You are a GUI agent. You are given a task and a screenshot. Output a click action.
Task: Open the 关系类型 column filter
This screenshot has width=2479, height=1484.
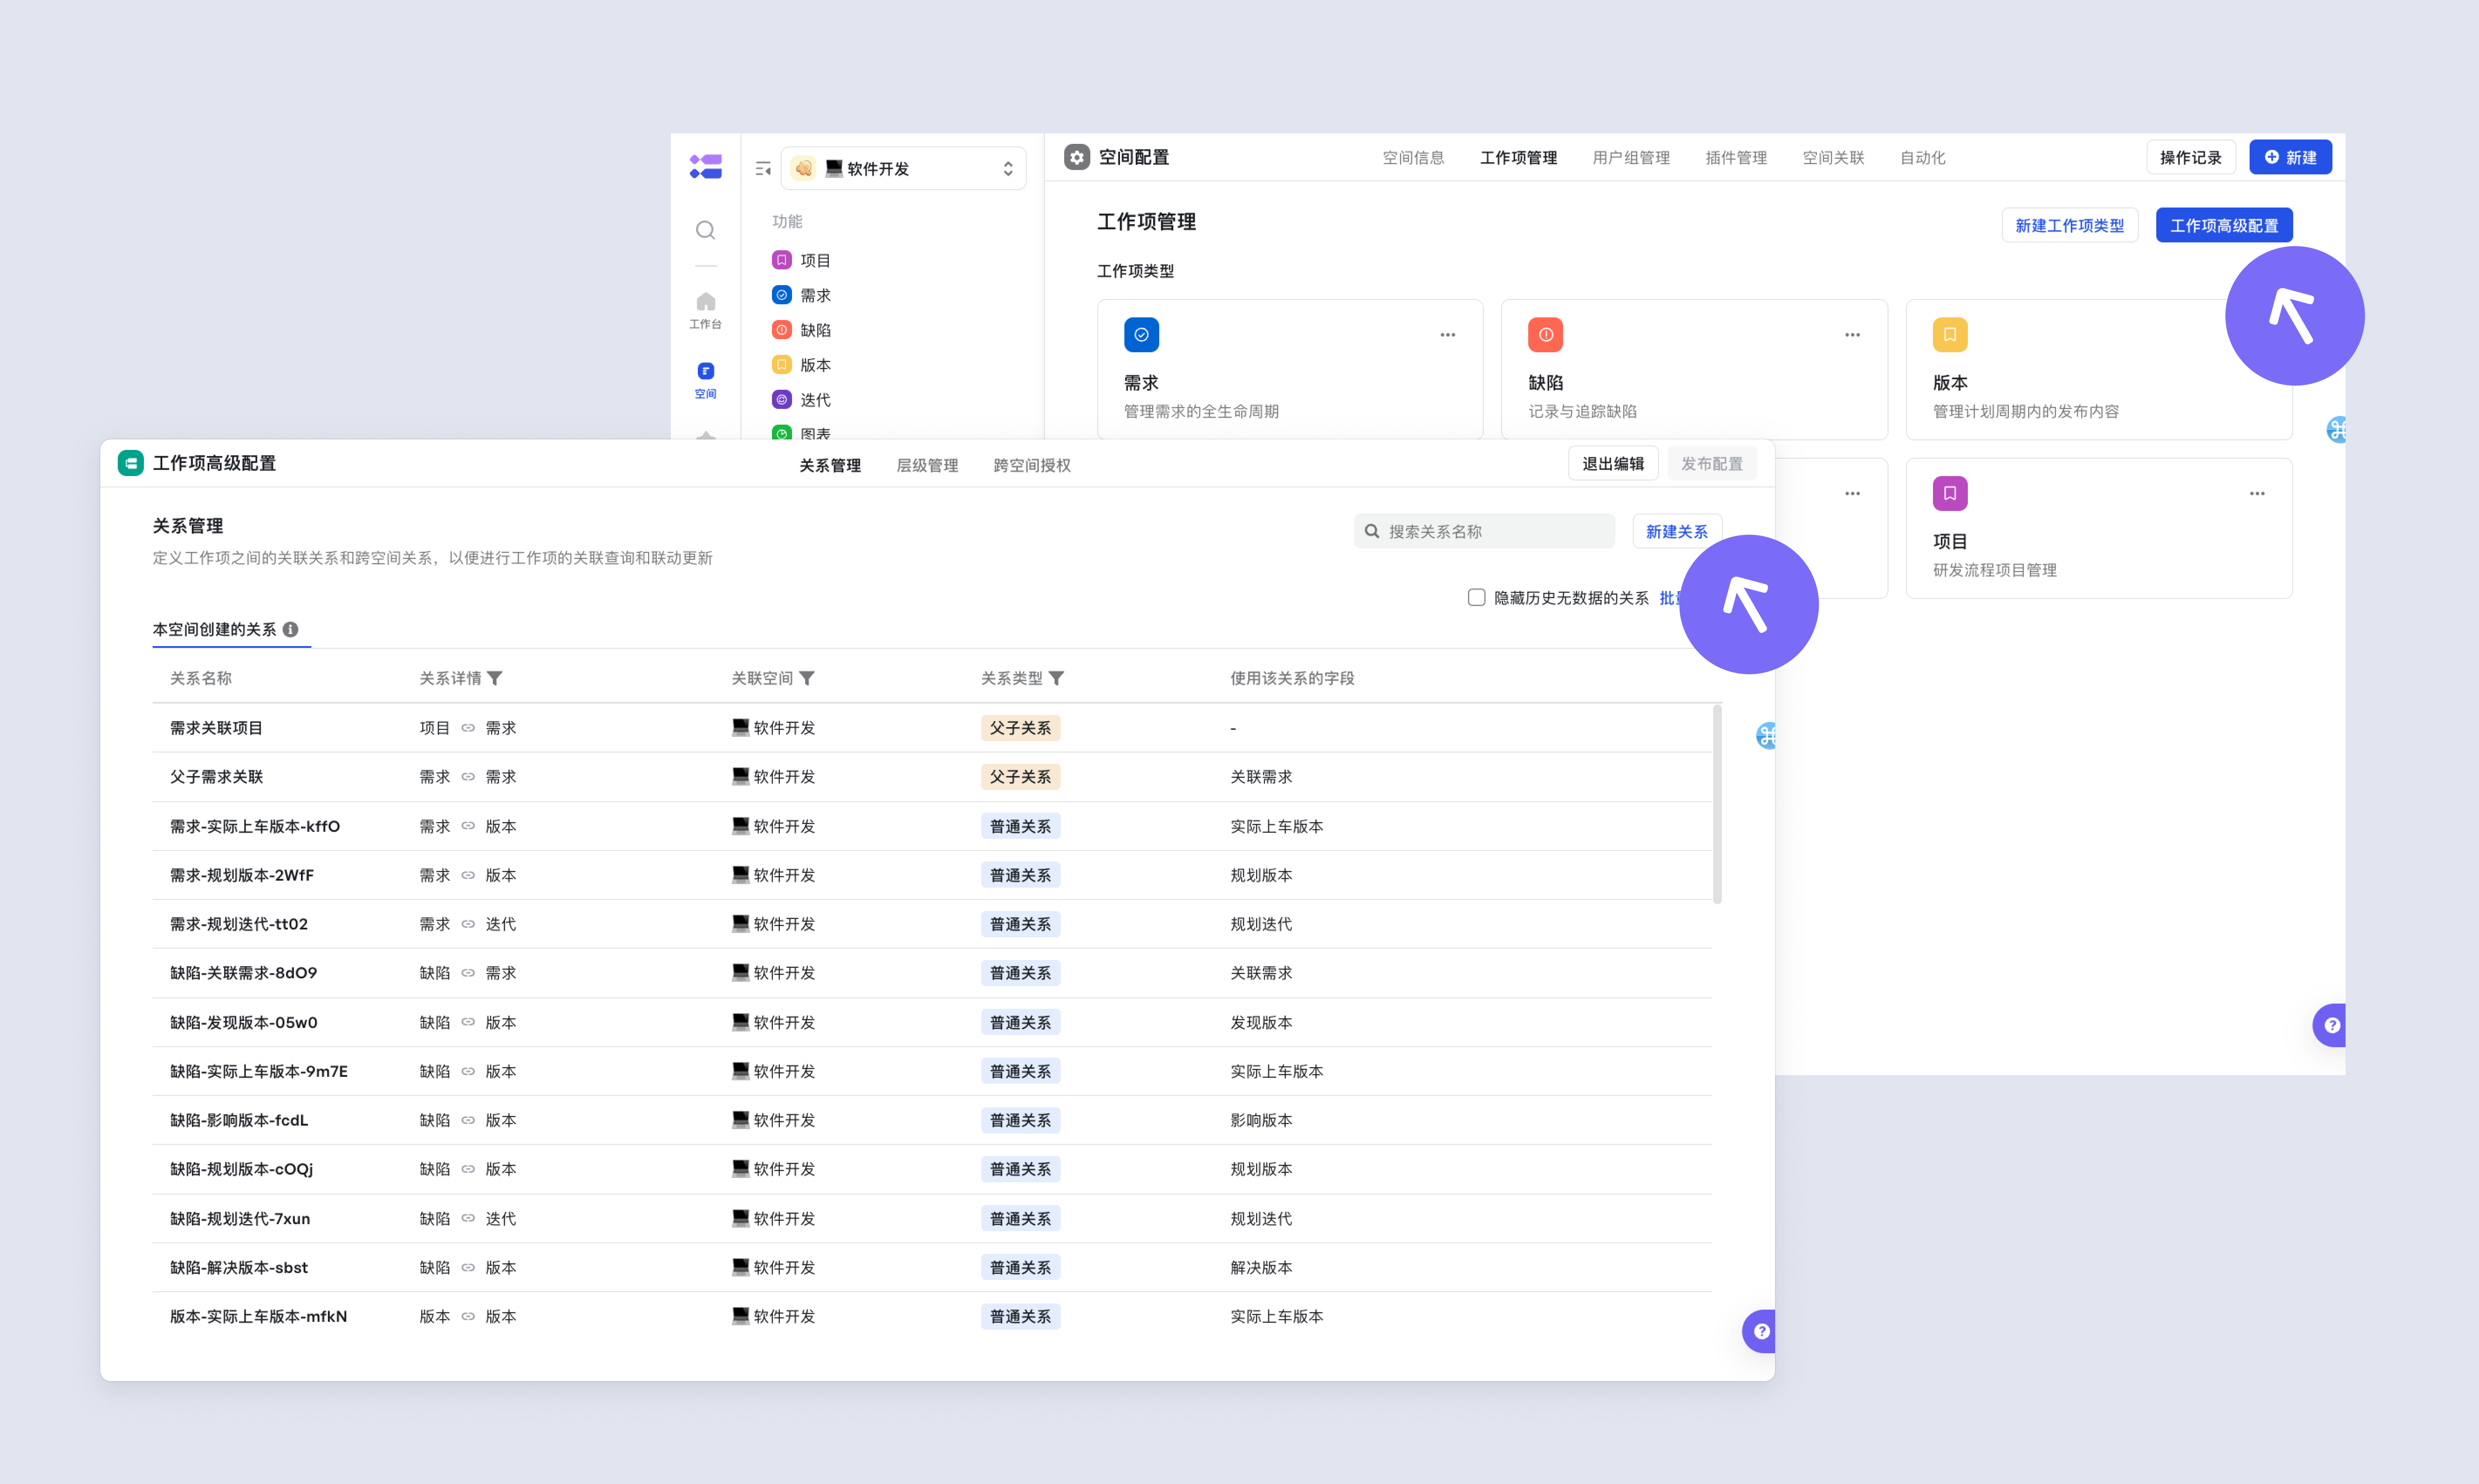(x=1056, y=678)
